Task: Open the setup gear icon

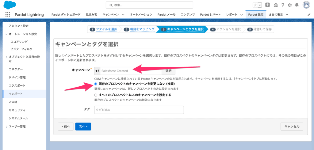Action: click(x=289, y=5)
